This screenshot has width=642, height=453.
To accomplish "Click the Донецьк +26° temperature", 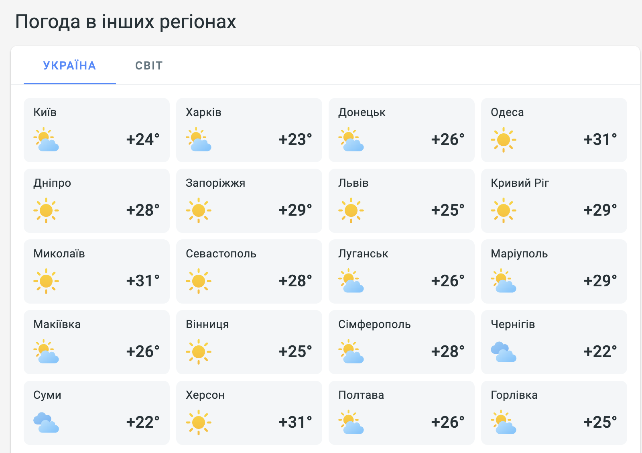I will [x=448, y=139].
